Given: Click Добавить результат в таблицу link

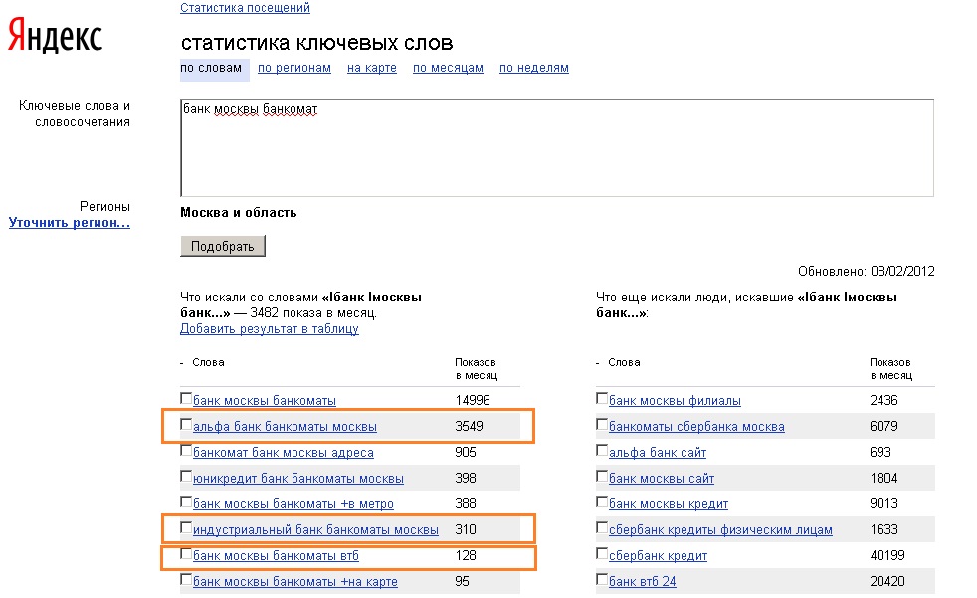Looking at the screenshot, I should [269, 329].
